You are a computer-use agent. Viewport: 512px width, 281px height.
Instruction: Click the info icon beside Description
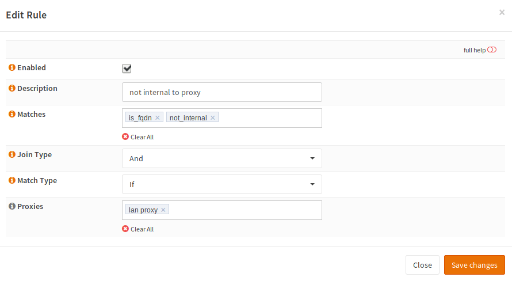coord(12,89)
